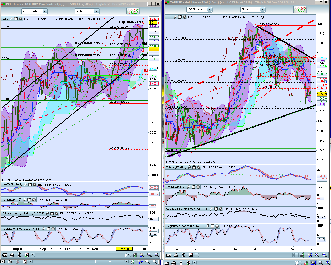The height and width of the screenshot is (265, 331).
Task: Open the 200 Einheiten dropdown in PXI window
Action: (x=34, y=11)
